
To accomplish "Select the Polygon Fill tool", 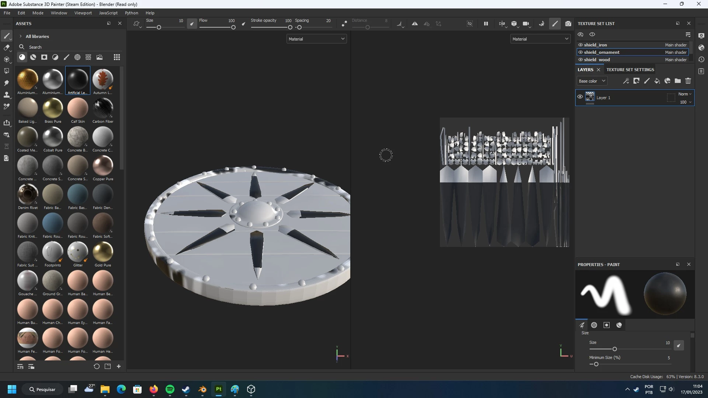I will point(6,71).
